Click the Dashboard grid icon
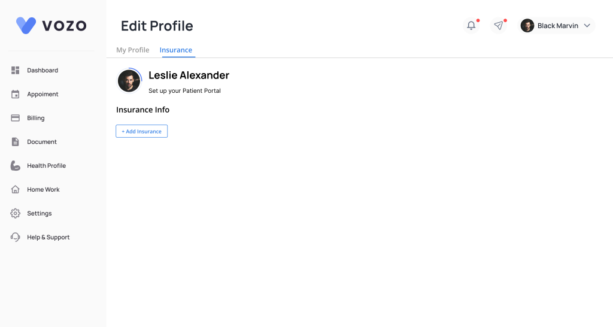Image resolution: width=613 pixels, height=327 pixels. (16, 71)
